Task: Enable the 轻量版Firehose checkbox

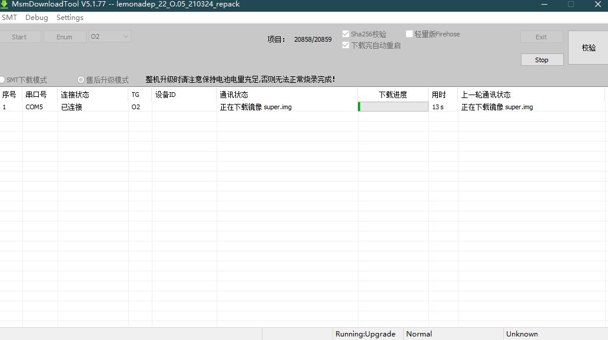Action: pos(409,34)
